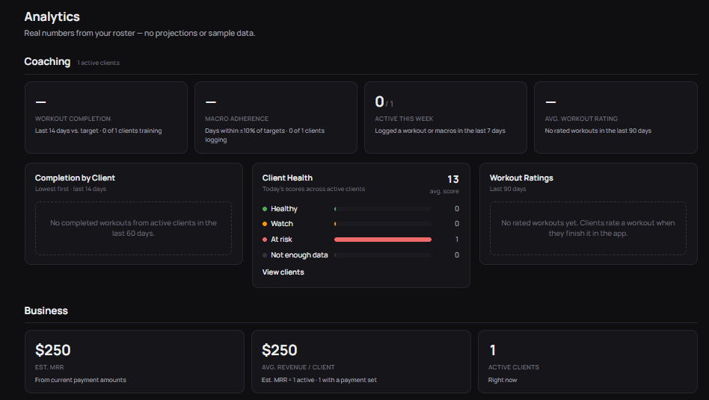Click the At risk count of 1
Viewport: 709px width, 400px height.
click(457, 240)
